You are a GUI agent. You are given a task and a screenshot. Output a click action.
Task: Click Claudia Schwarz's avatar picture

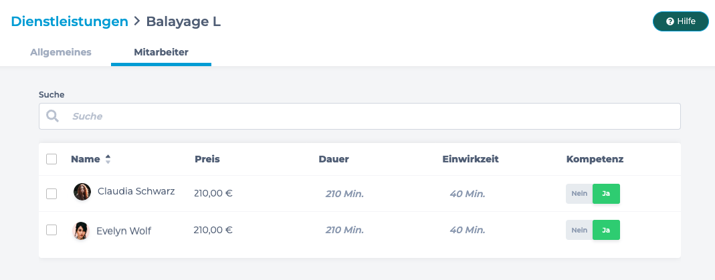(82, 192)
